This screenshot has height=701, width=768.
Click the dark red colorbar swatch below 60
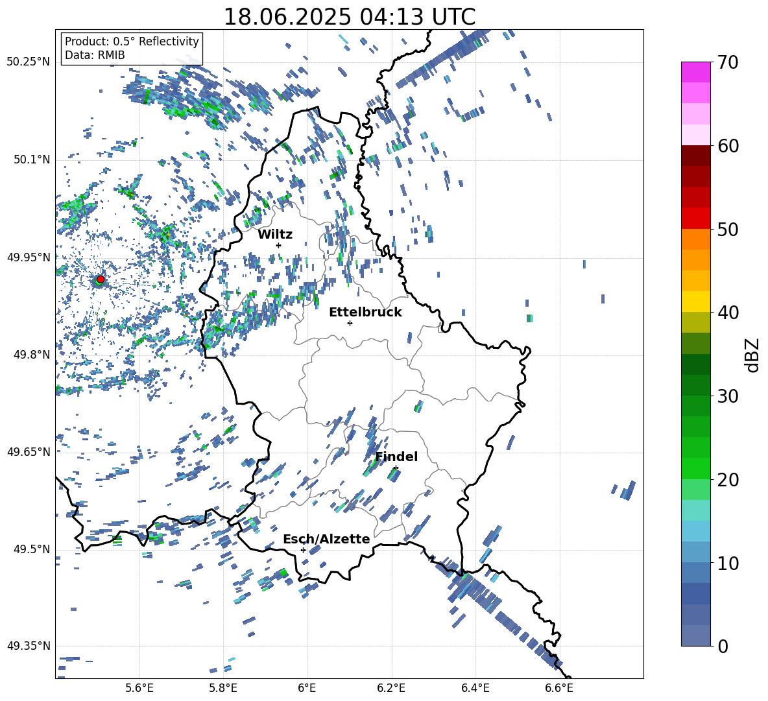click(695, 156)
